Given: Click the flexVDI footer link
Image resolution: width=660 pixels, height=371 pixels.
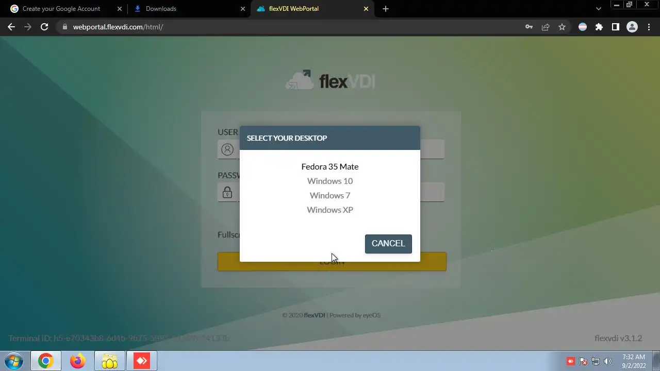Looking at the screenshot, I should 315,315.
